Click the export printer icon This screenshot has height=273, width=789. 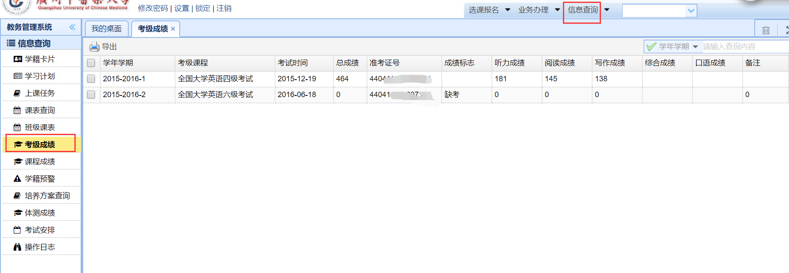[94, 47]
